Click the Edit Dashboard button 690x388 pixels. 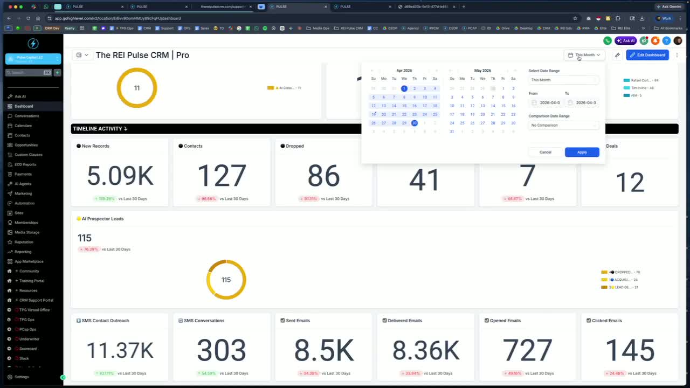647,55
